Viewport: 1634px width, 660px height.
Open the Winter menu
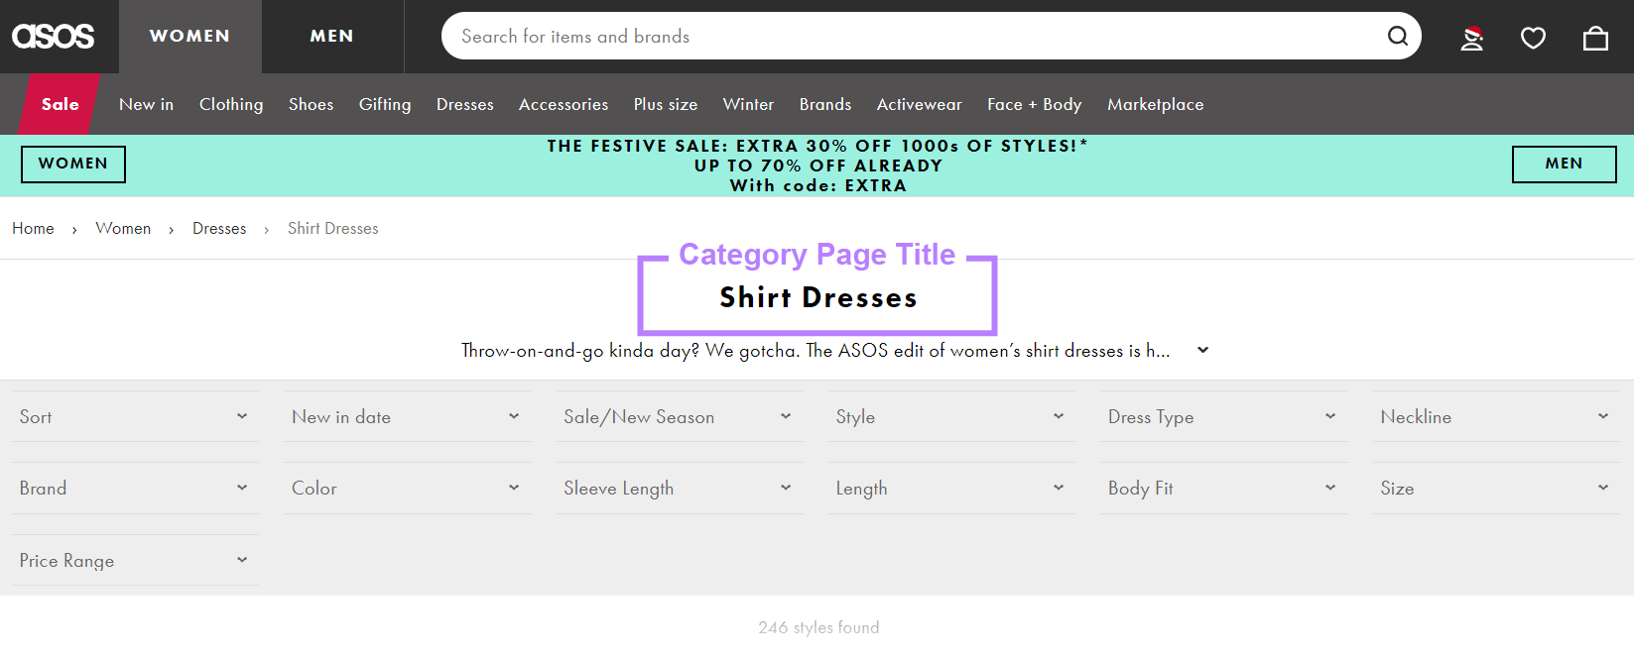point(748,104)
